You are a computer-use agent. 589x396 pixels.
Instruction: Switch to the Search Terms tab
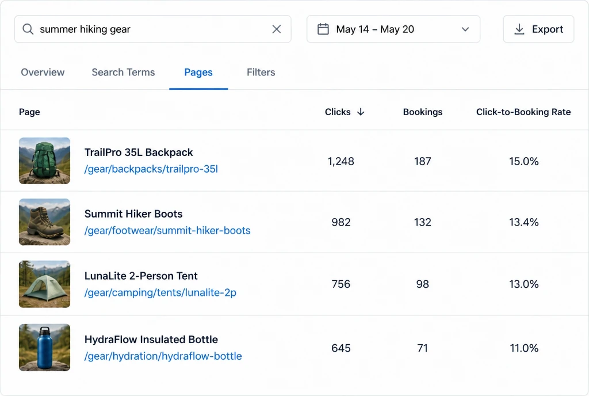coord(123,72)
